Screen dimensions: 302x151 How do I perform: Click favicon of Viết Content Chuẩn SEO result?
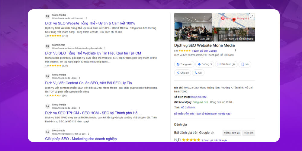pyautogui.click(x=48, y=76)
